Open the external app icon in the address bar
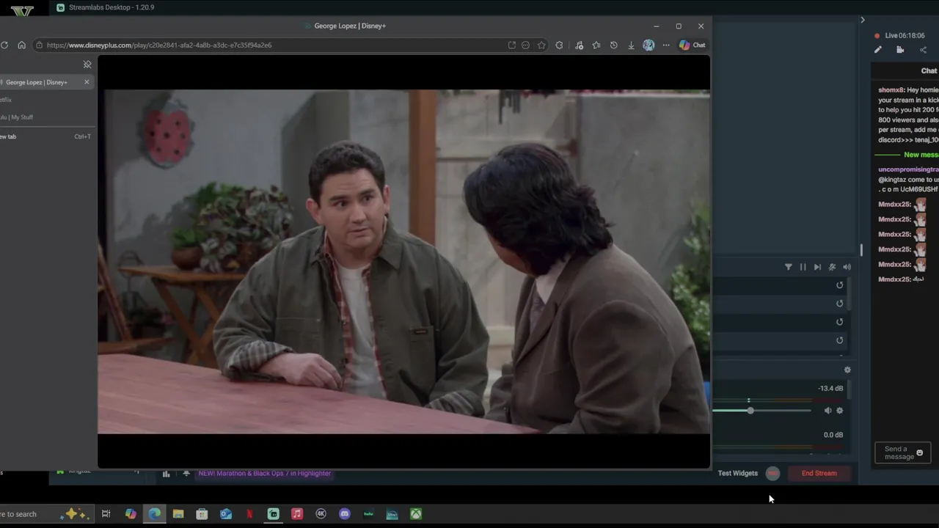This screenshot has width=939, height=528. coord(511,45)
